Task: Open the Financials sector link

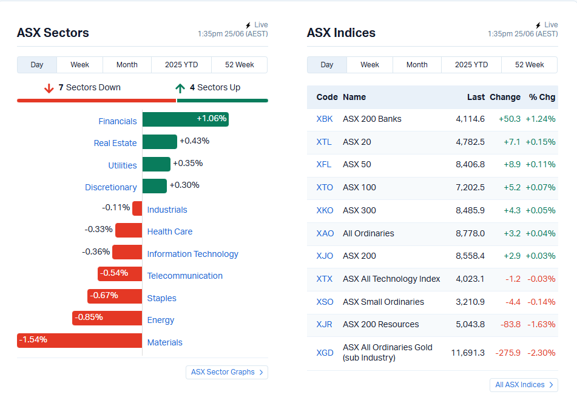Action: point(117,121)
